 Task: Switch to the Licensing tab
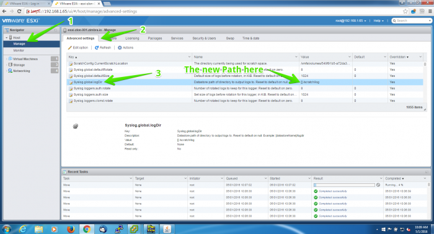[x=132, y=38]
